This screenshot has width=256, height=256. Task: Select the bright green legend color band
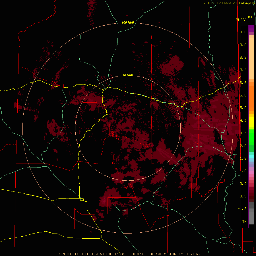251,137
